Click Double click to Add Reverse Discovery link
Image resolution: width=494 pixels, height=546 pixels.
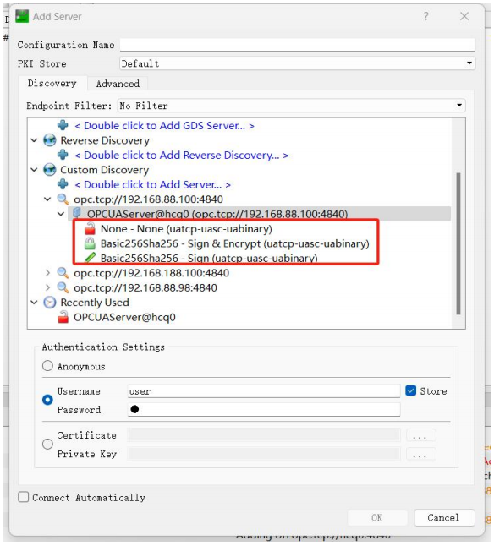click(x=182, y=156)
